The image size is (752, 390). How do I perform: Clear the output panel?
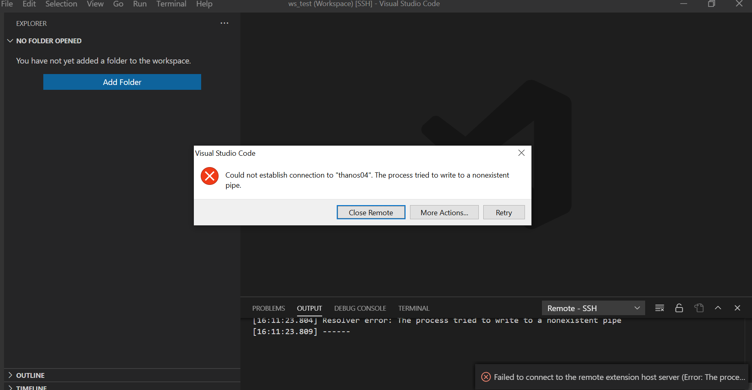(x=660, y=308)
